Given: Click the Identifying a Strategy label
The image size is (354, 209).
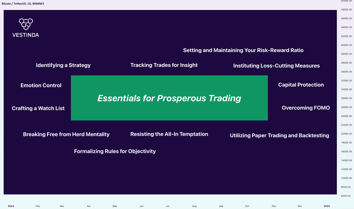Looking at the screenshot, I should click(63, 65).
